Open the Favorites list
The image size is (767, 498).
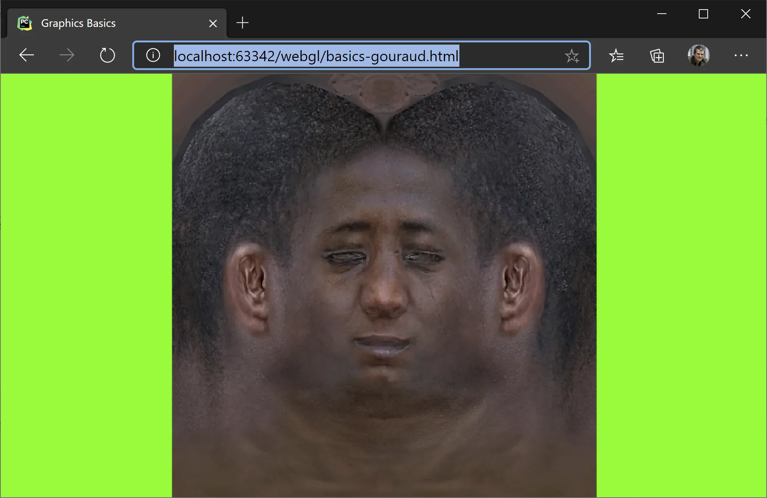click(x=616, y=55)
